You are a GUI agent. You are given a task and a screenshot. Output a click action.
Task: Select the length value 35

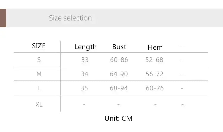pos(84,88)
